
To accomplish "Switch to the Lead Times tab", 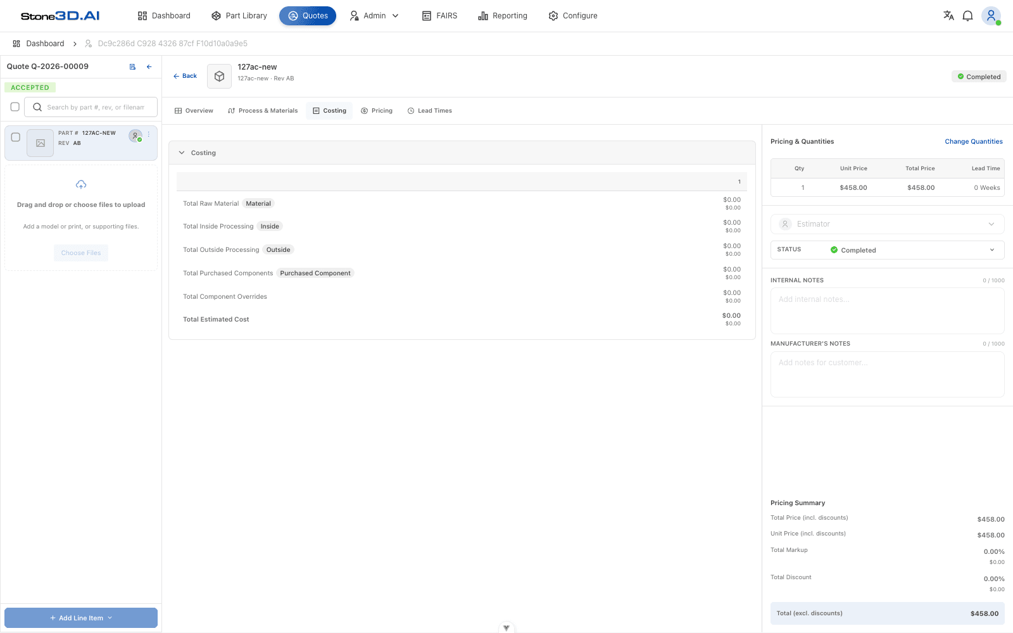I will click(x=430, y=111).
